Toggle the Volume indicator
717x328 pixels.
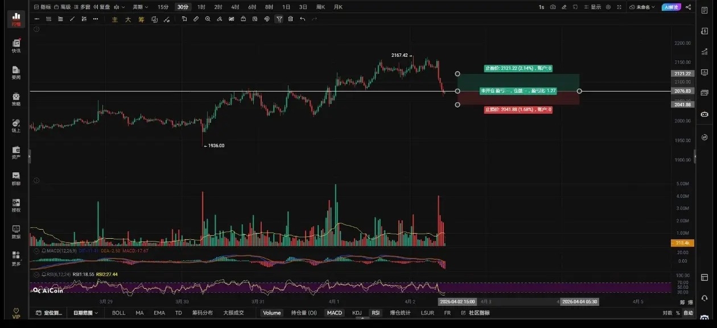coord(271,313)
